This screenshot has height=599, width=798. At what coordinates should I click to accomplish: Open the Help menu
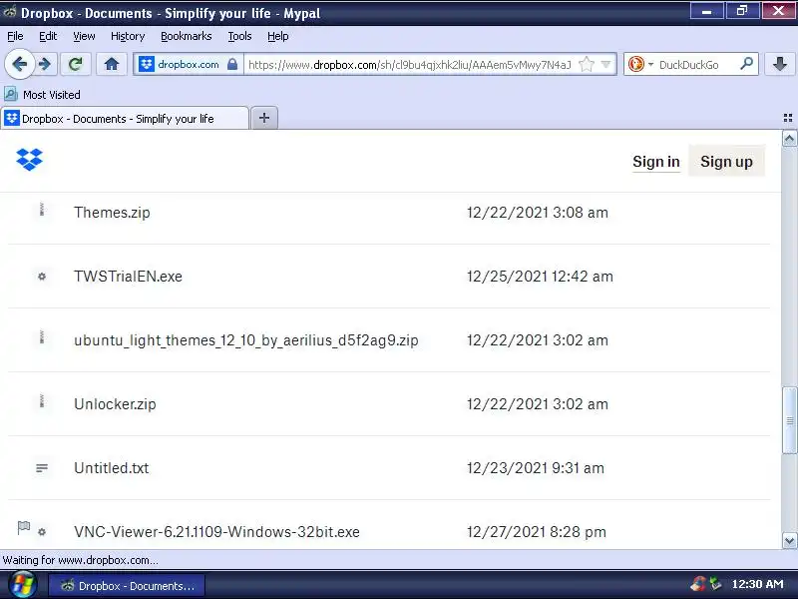click(278, 36)
